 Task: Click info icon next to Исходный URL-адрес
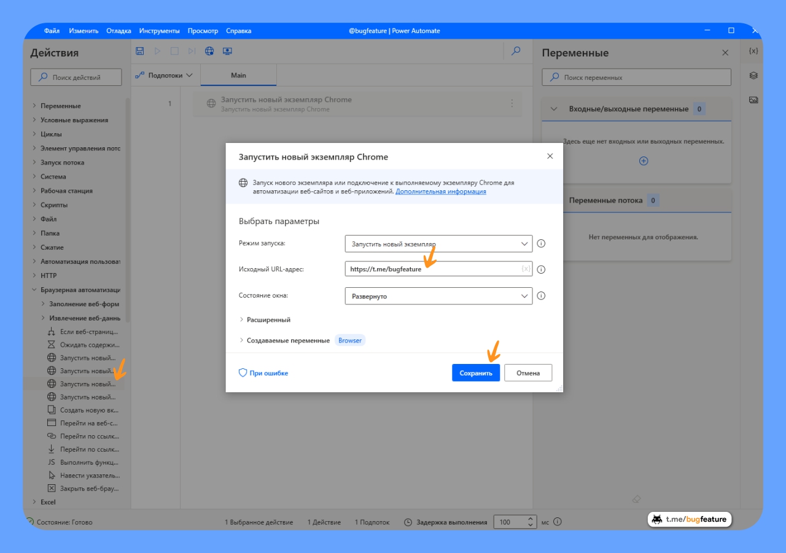pos(541,269)
